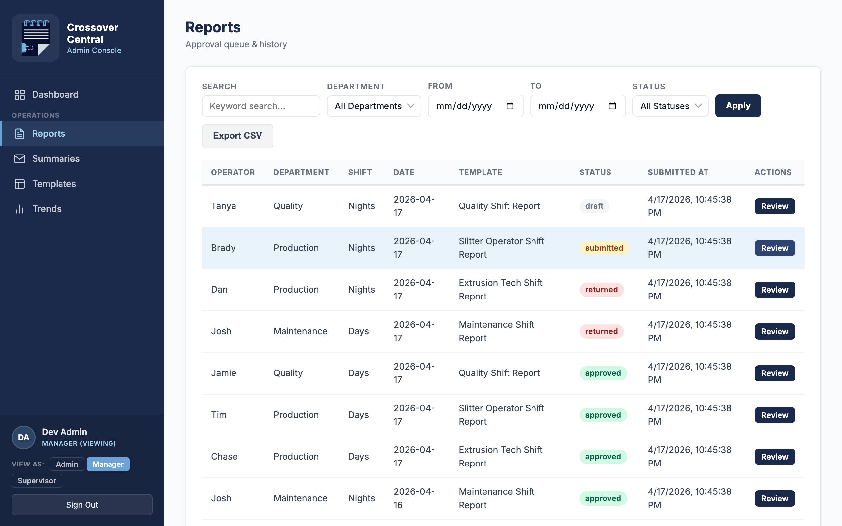This screenshot has width=842, height=526.
Task: Click Dev Admin user name
Action: [x=64, y=432]
